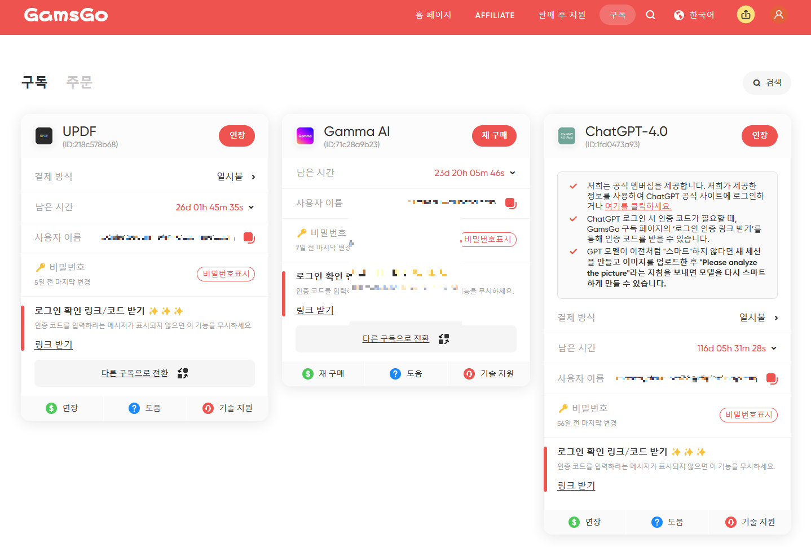Open the AFFILIATE menu item
This screenshot has height=547, width=811.
pyautogui.click(x=495, y=15)
